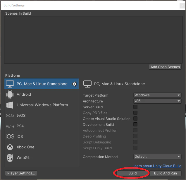Toggle the Deep Profiling checkbox

coord(135,136)
